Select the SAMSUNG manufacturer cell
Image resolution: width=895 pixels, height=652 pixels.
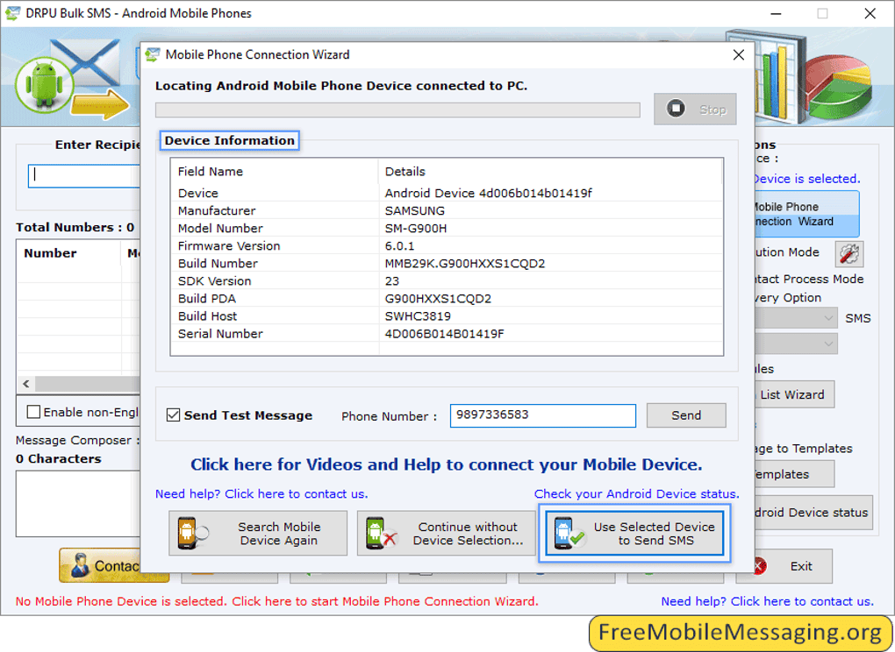(415, 211)
